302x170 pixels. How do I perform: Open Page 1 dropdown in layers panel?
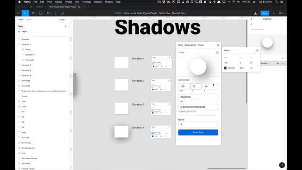point(63,20)
